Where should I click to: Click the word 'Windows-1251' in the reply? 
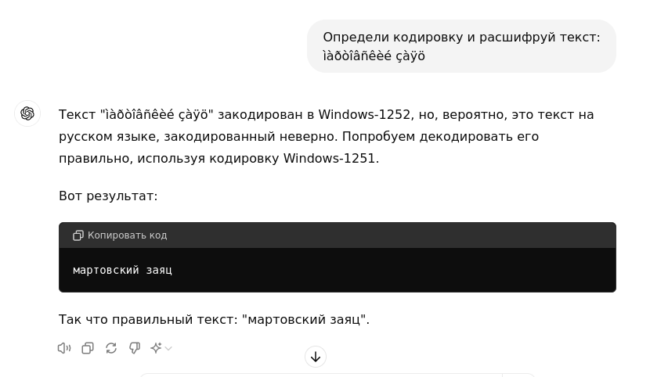330,159
